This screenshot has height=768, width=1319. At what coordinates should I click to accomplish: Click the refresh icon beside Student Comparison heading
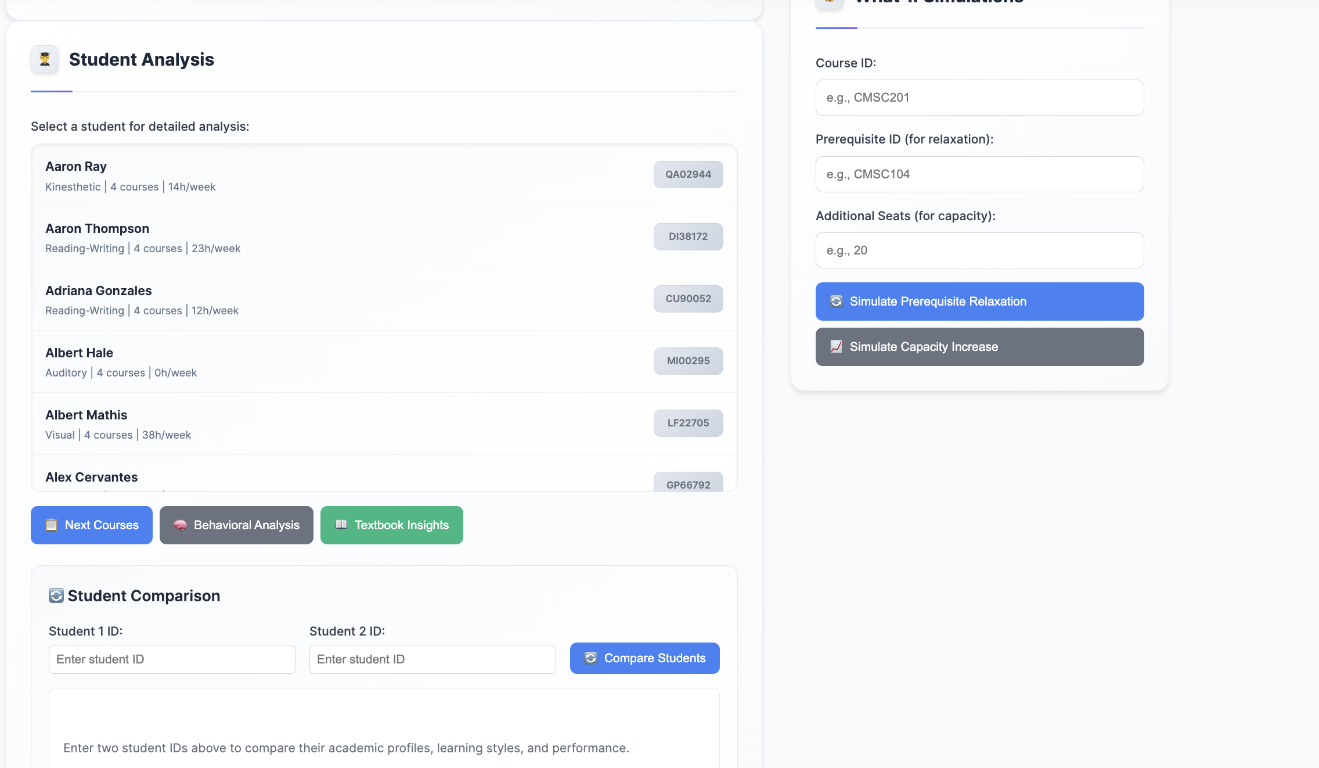pos(56,596)
